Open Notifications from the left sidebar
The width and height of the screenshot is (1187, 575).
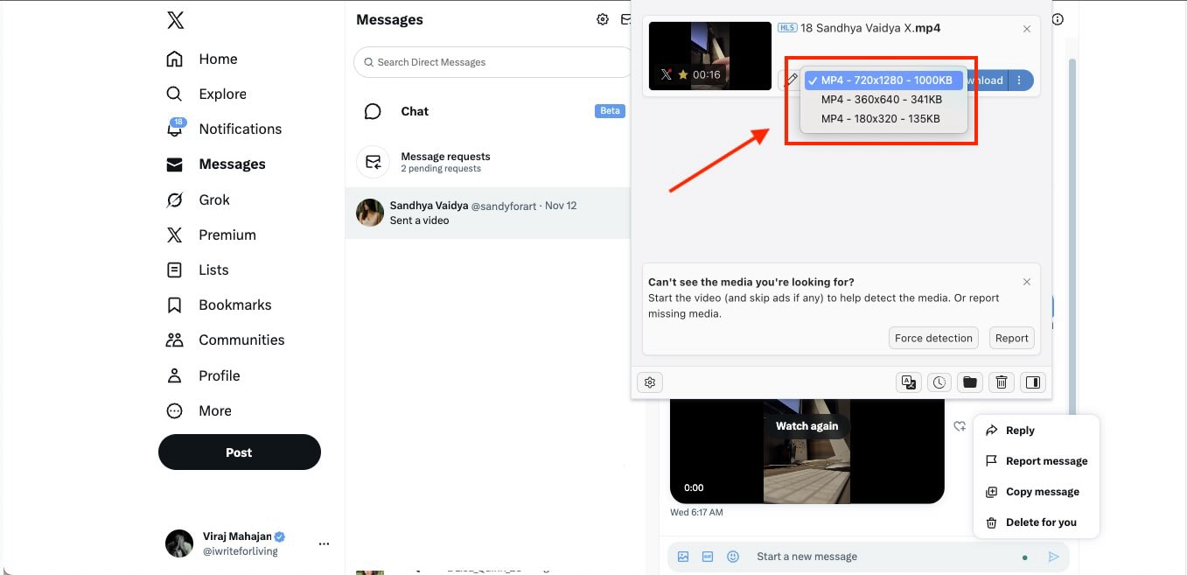click(241, 129)
